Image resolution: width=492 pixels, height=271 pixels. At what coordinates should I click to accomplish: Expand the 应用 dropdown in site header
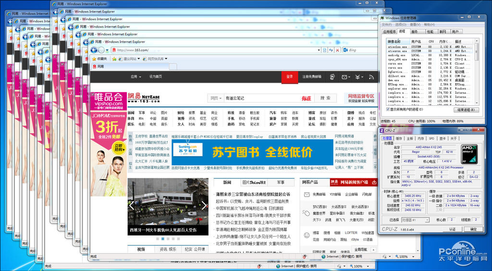pyautogui.click(x=136, y=77)
